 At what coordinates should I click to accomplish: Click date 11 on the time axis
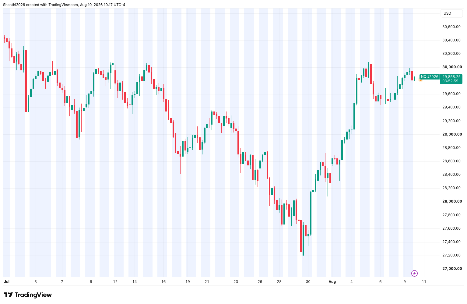pos(424,282)
